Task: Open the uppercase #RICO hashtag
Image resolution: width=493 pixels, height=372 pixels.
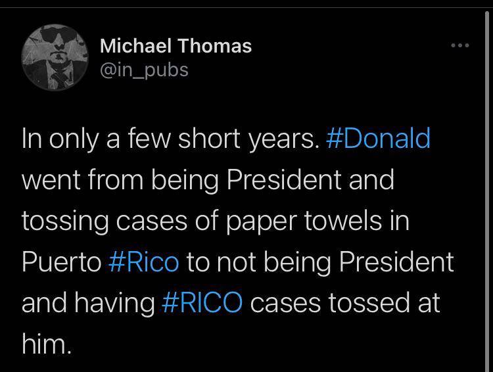Action: click(202, 303)
